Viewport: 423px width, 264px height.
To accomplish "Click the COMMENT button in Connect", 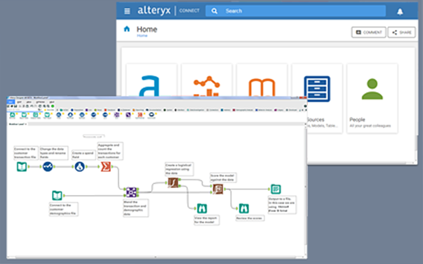I will 368,32.
